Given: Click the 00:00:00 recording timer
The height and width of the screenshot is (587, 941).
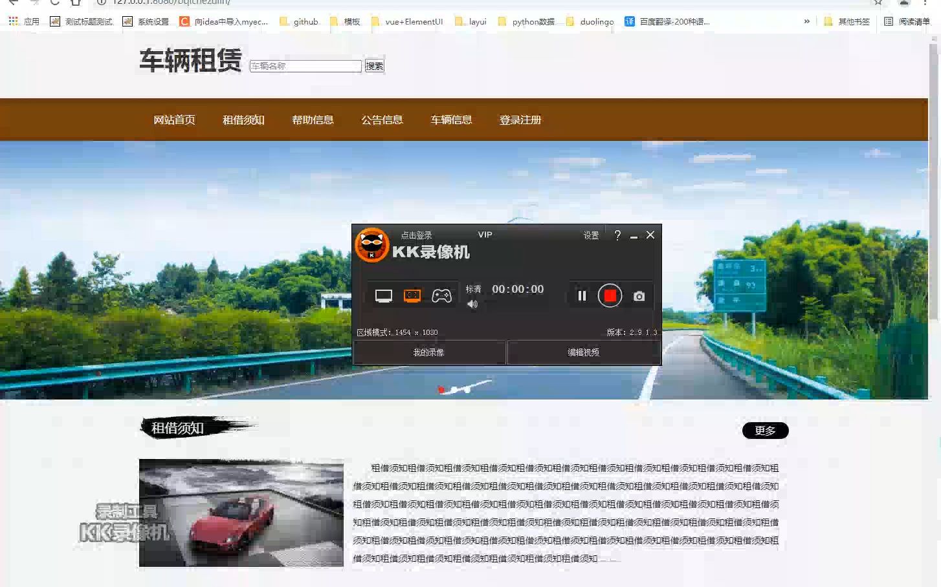Looking at the screenshot, I should click(x=518, y=289).
